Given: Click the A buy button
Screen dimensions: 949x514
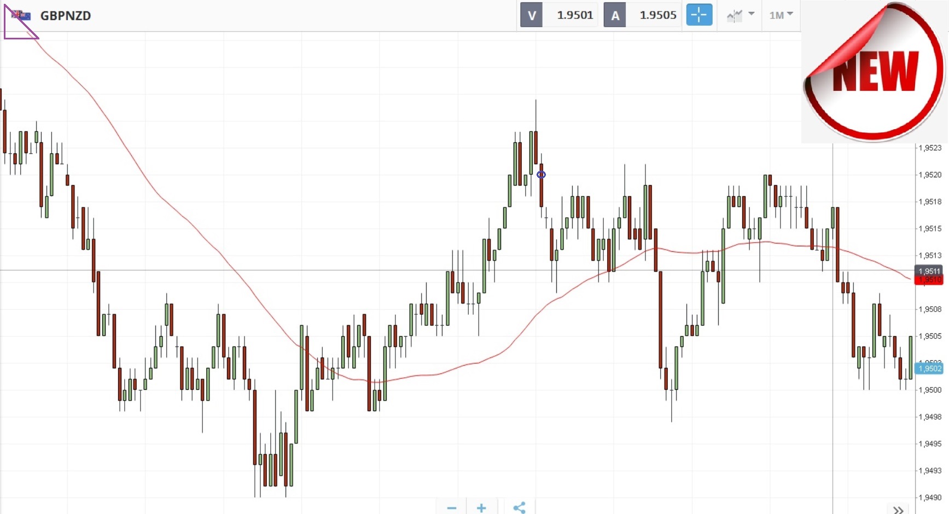Looking at the screenshot, I should click(615, 15).
